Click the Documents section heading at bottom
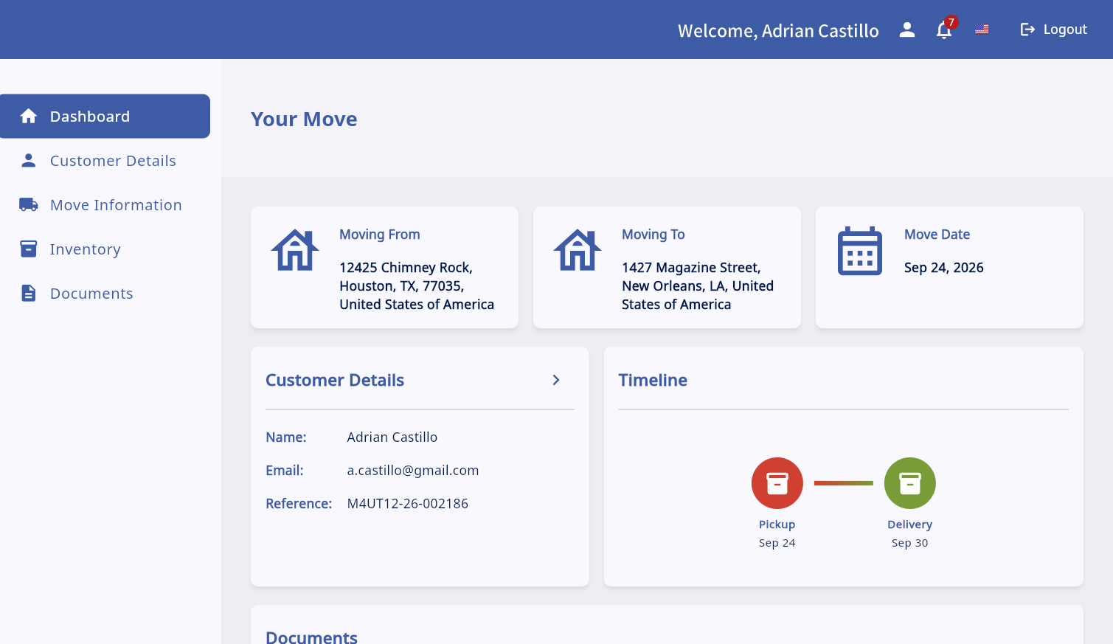 pyautogui.click(x=311, y=636)
